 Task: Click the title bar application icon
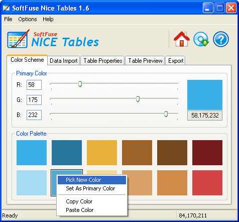click(x=6, y=8)
